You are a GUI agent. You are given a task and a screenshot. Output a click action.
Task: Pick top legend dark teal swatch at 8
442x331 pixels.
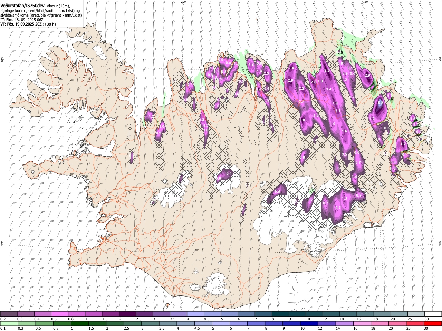(280, 314)
